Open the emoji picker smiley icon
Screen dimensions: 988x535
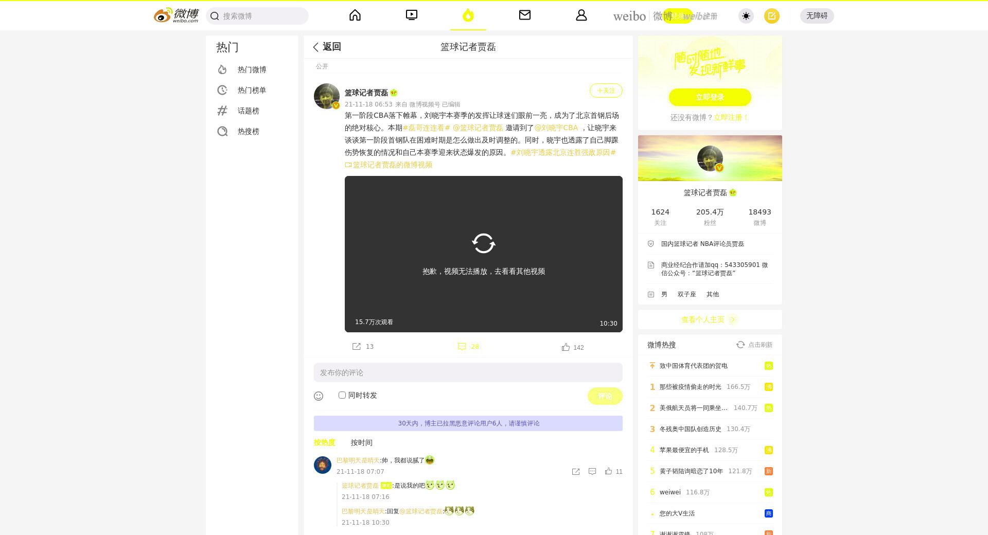319,396
